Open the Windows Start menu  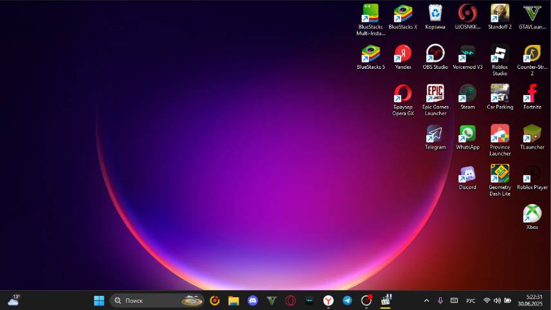(99, 300)
